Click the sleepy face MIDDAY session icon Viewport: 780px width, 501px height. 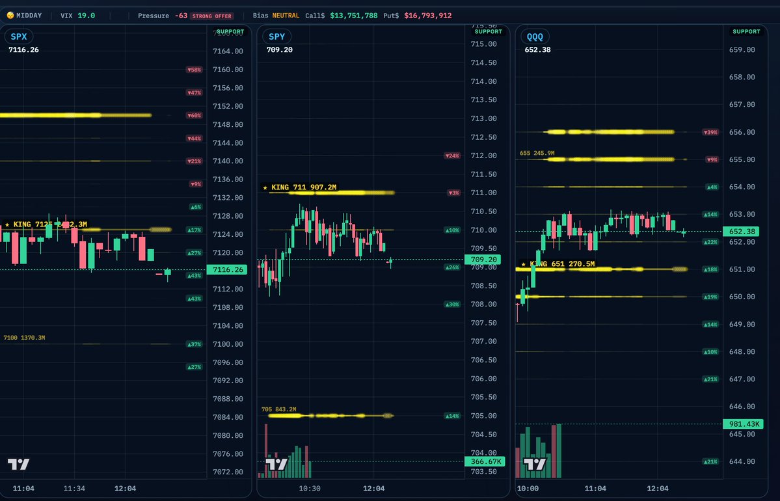coord(10,16)
